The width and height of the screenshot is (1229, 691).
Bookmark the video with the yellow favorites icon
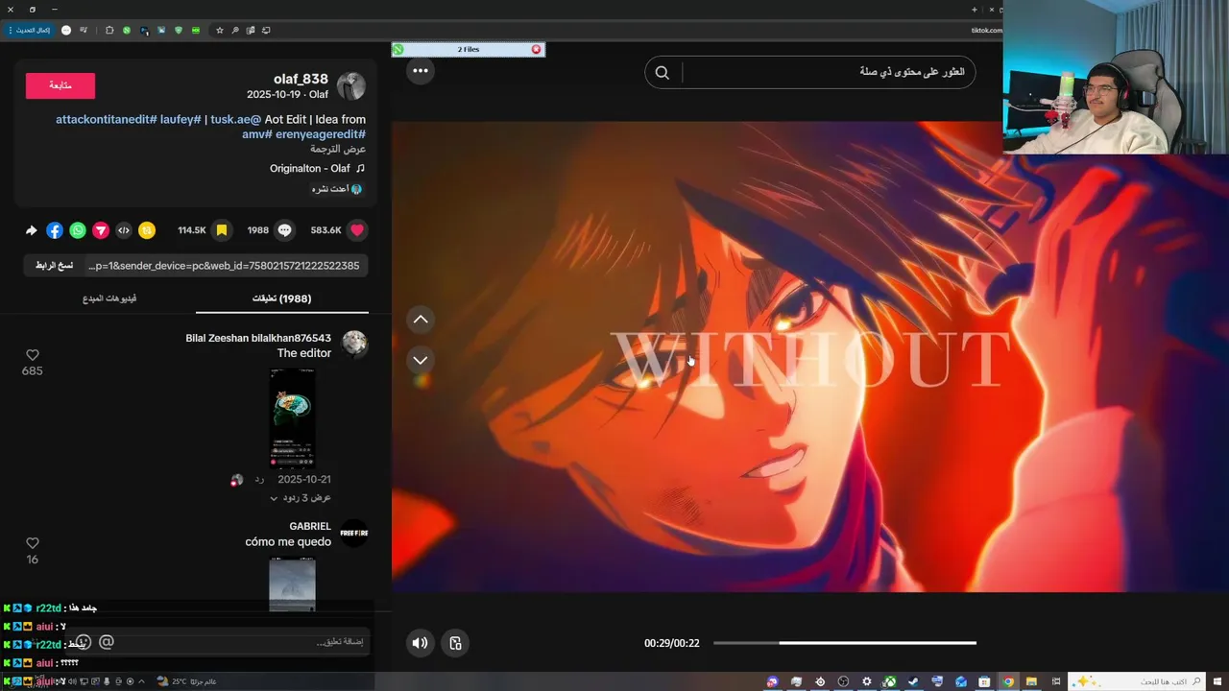point(222,230)
